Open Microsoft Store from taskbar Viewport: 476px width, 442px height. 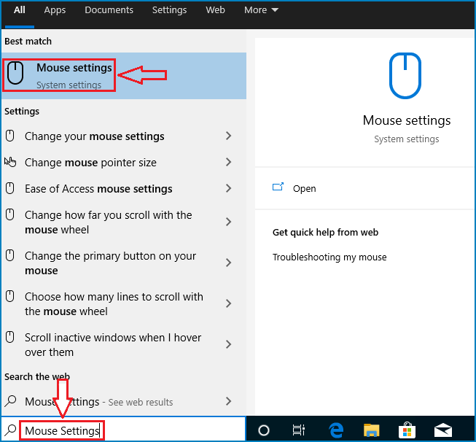pyautogui.click(x=407, y=430)
